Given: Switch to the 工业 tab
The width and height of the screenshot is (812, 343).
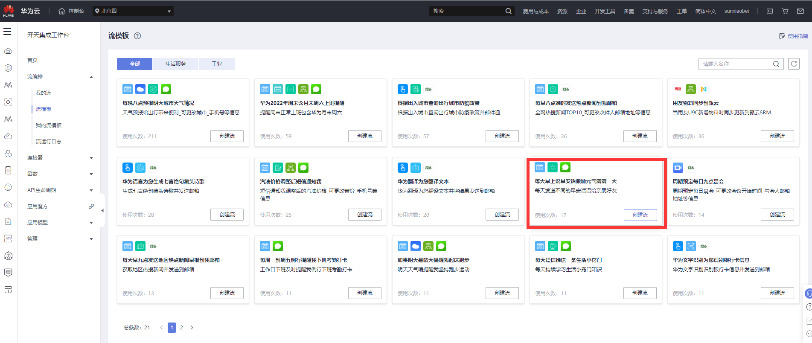Looking at the screenshot, I should 217,64.
